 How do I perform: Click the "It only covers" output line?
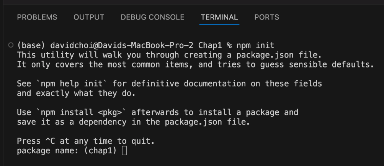click(195, 64)
